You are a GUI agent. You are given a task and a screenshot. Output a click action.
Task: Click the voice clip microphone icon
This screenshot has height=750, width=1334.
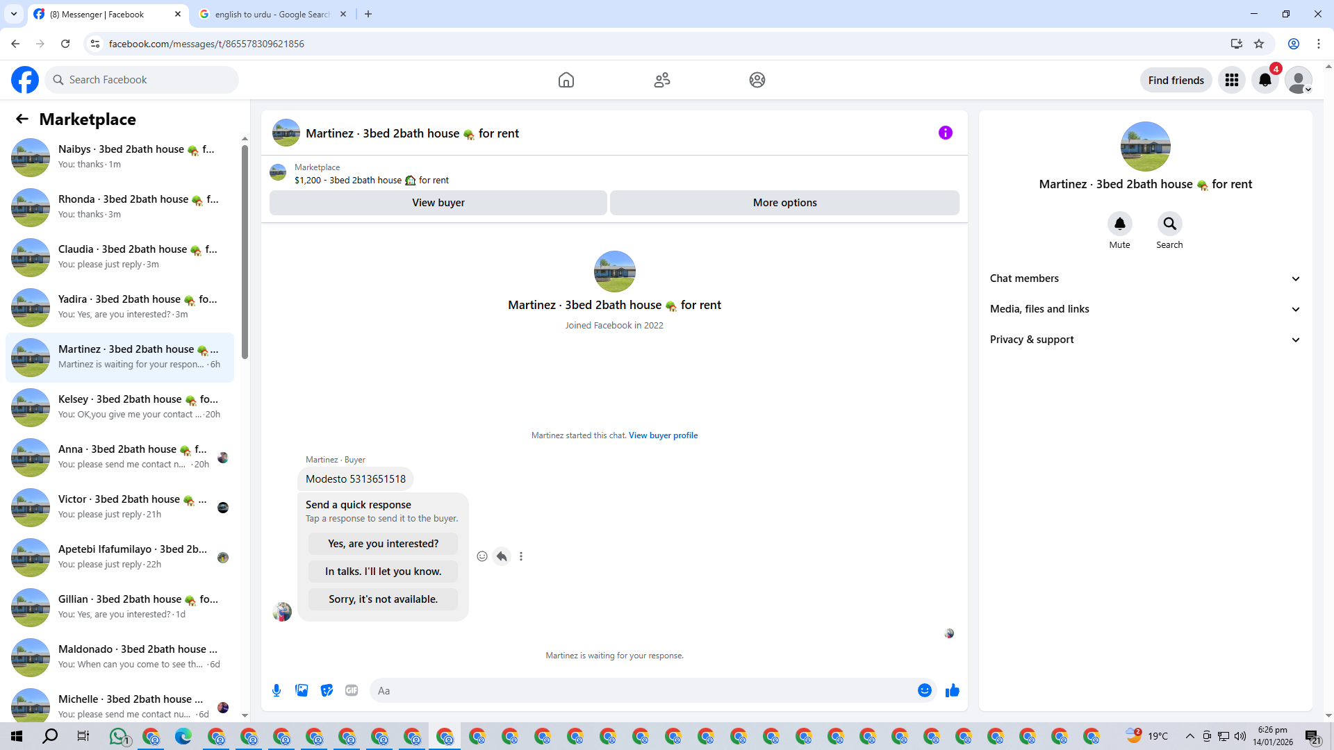[277, 690]
